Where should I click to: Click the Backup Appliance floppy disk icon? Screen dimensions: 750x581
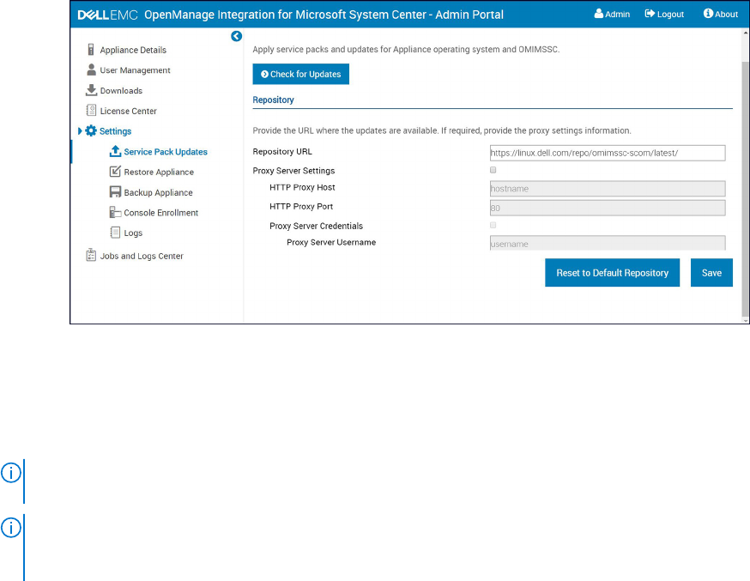115,192
